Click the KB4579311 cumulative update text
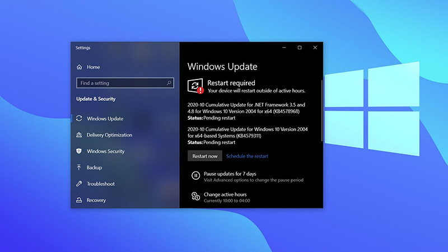Viewport: 448px width, 252px height. 248,132
